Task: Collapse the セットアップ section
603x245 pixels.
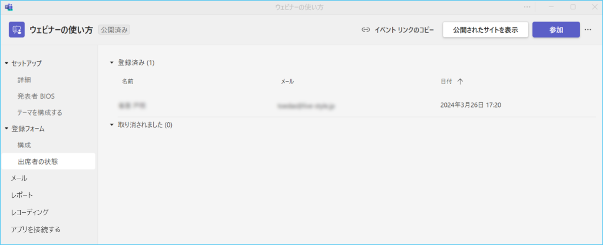Action: [6, 63]
